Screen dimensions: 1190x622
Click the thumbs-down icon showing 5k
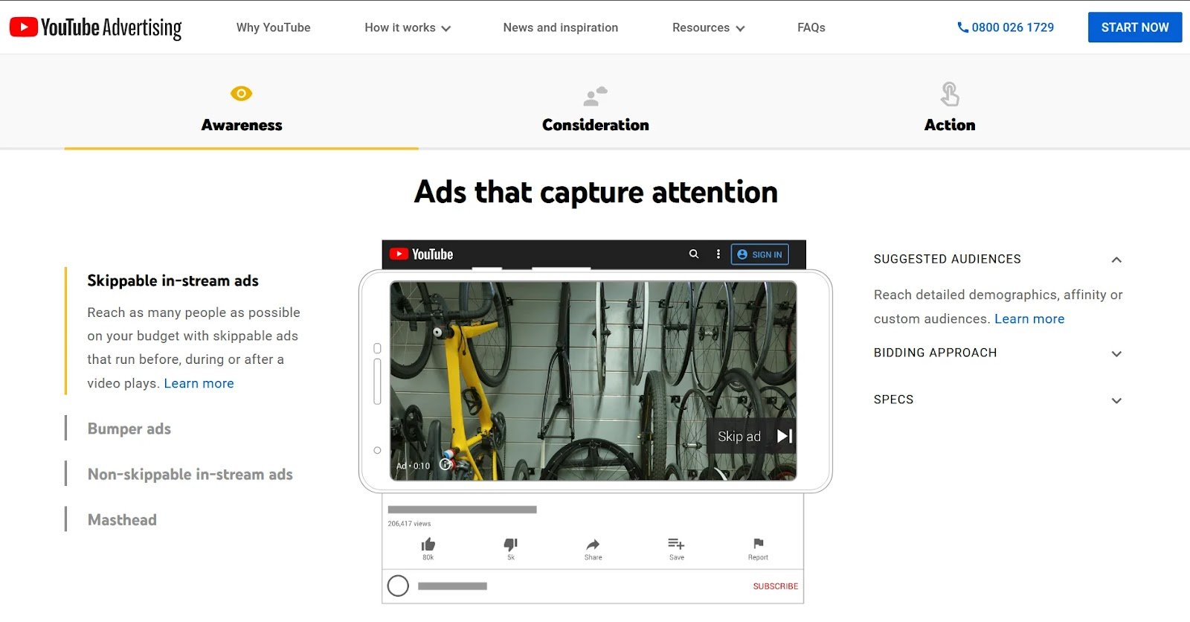click(x=511, y=544)
